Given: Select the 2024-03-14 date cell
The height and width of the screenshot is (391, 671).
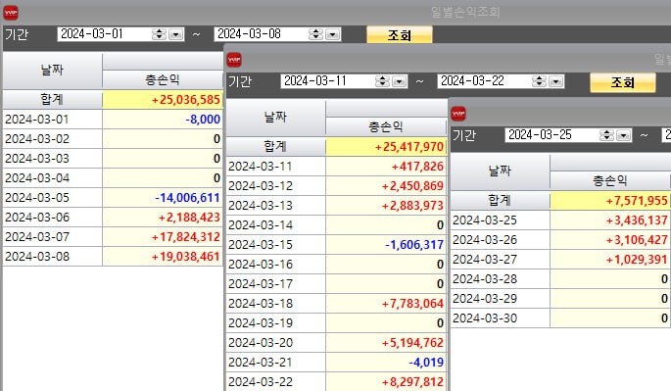Looking at the screenshot, I should tap(275, 224).
